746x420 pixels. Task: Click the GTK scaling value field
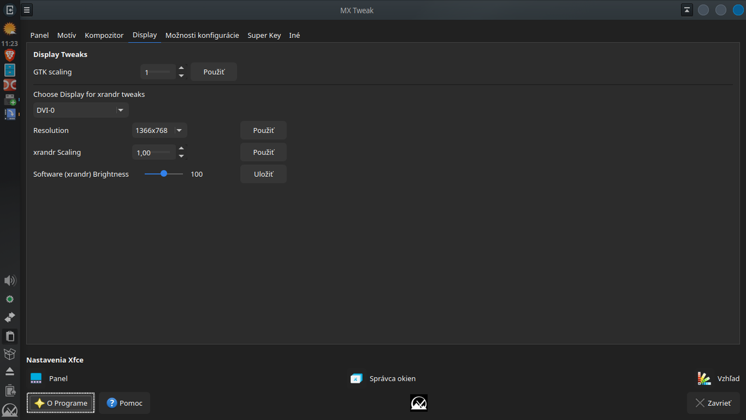pyautogui.click(x=158, y=72)
